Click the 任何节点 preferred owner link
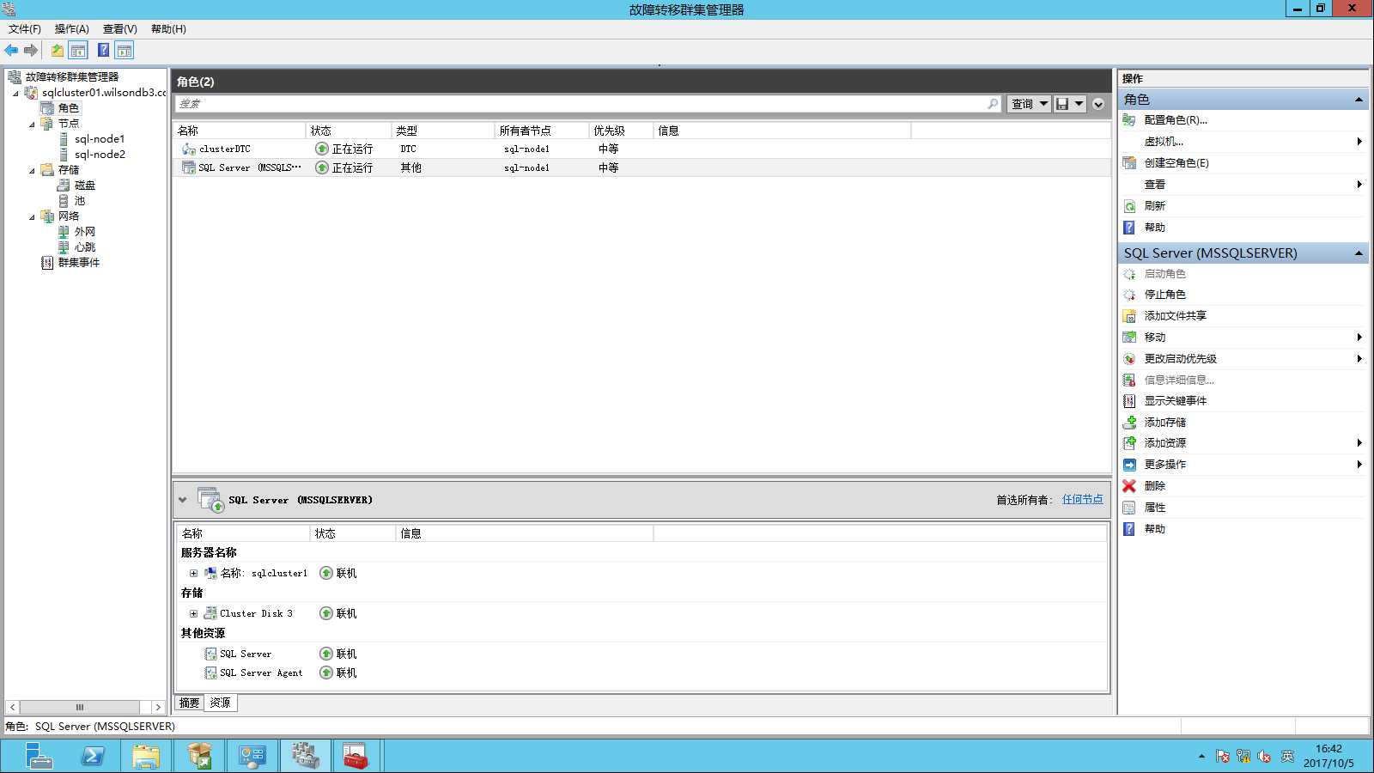This screenshot has width=1374, height=773. [1082, 499]
